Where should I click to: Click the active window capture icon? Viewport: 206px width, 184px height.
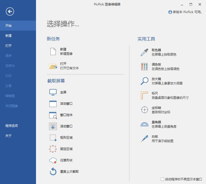[53, 104]
